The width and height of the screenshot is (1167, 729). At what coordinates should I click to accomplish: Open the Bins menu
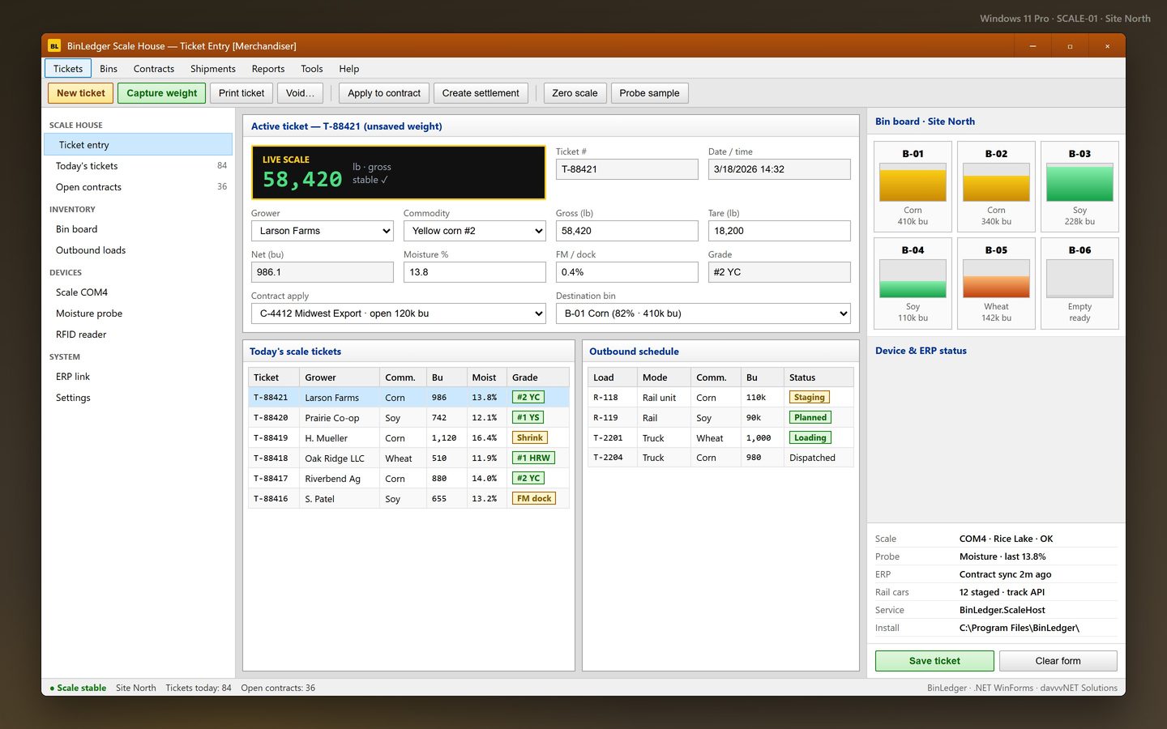coord(109,69)
